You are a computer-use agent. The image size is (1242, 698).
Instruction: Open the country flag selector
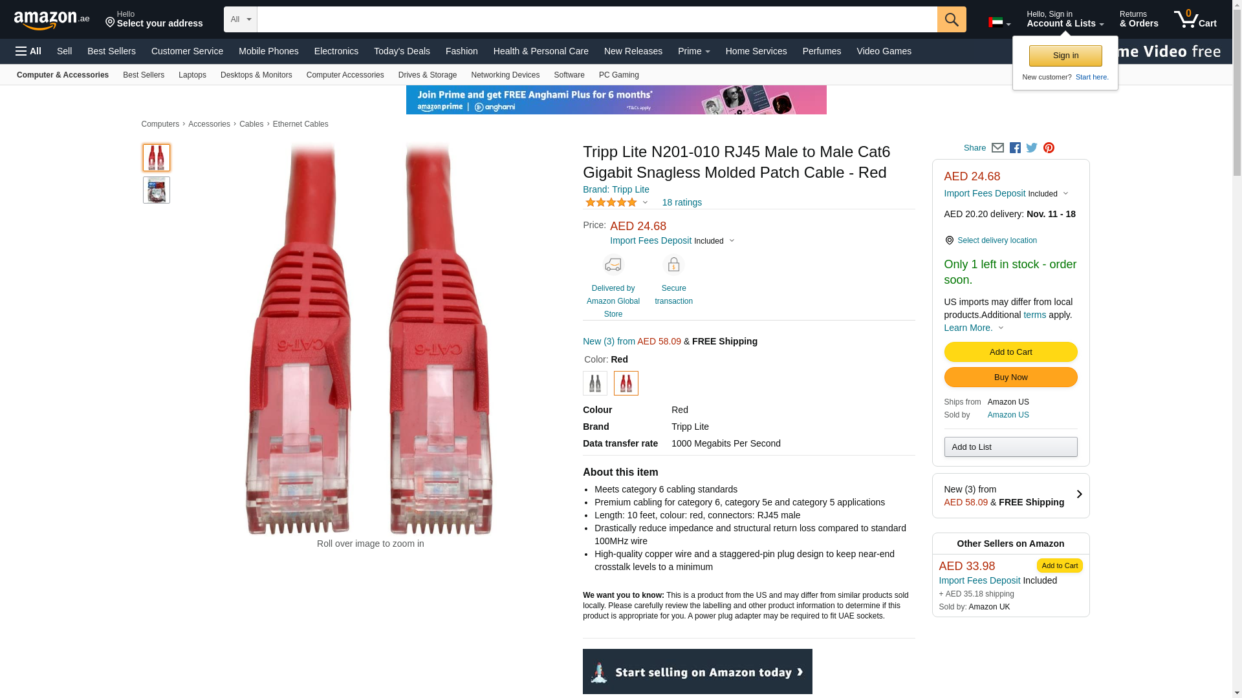tap(999, 23)
